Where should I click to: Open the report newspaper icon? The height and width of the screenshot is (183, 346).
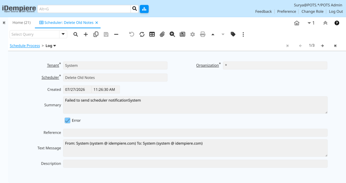pos(182,34)
